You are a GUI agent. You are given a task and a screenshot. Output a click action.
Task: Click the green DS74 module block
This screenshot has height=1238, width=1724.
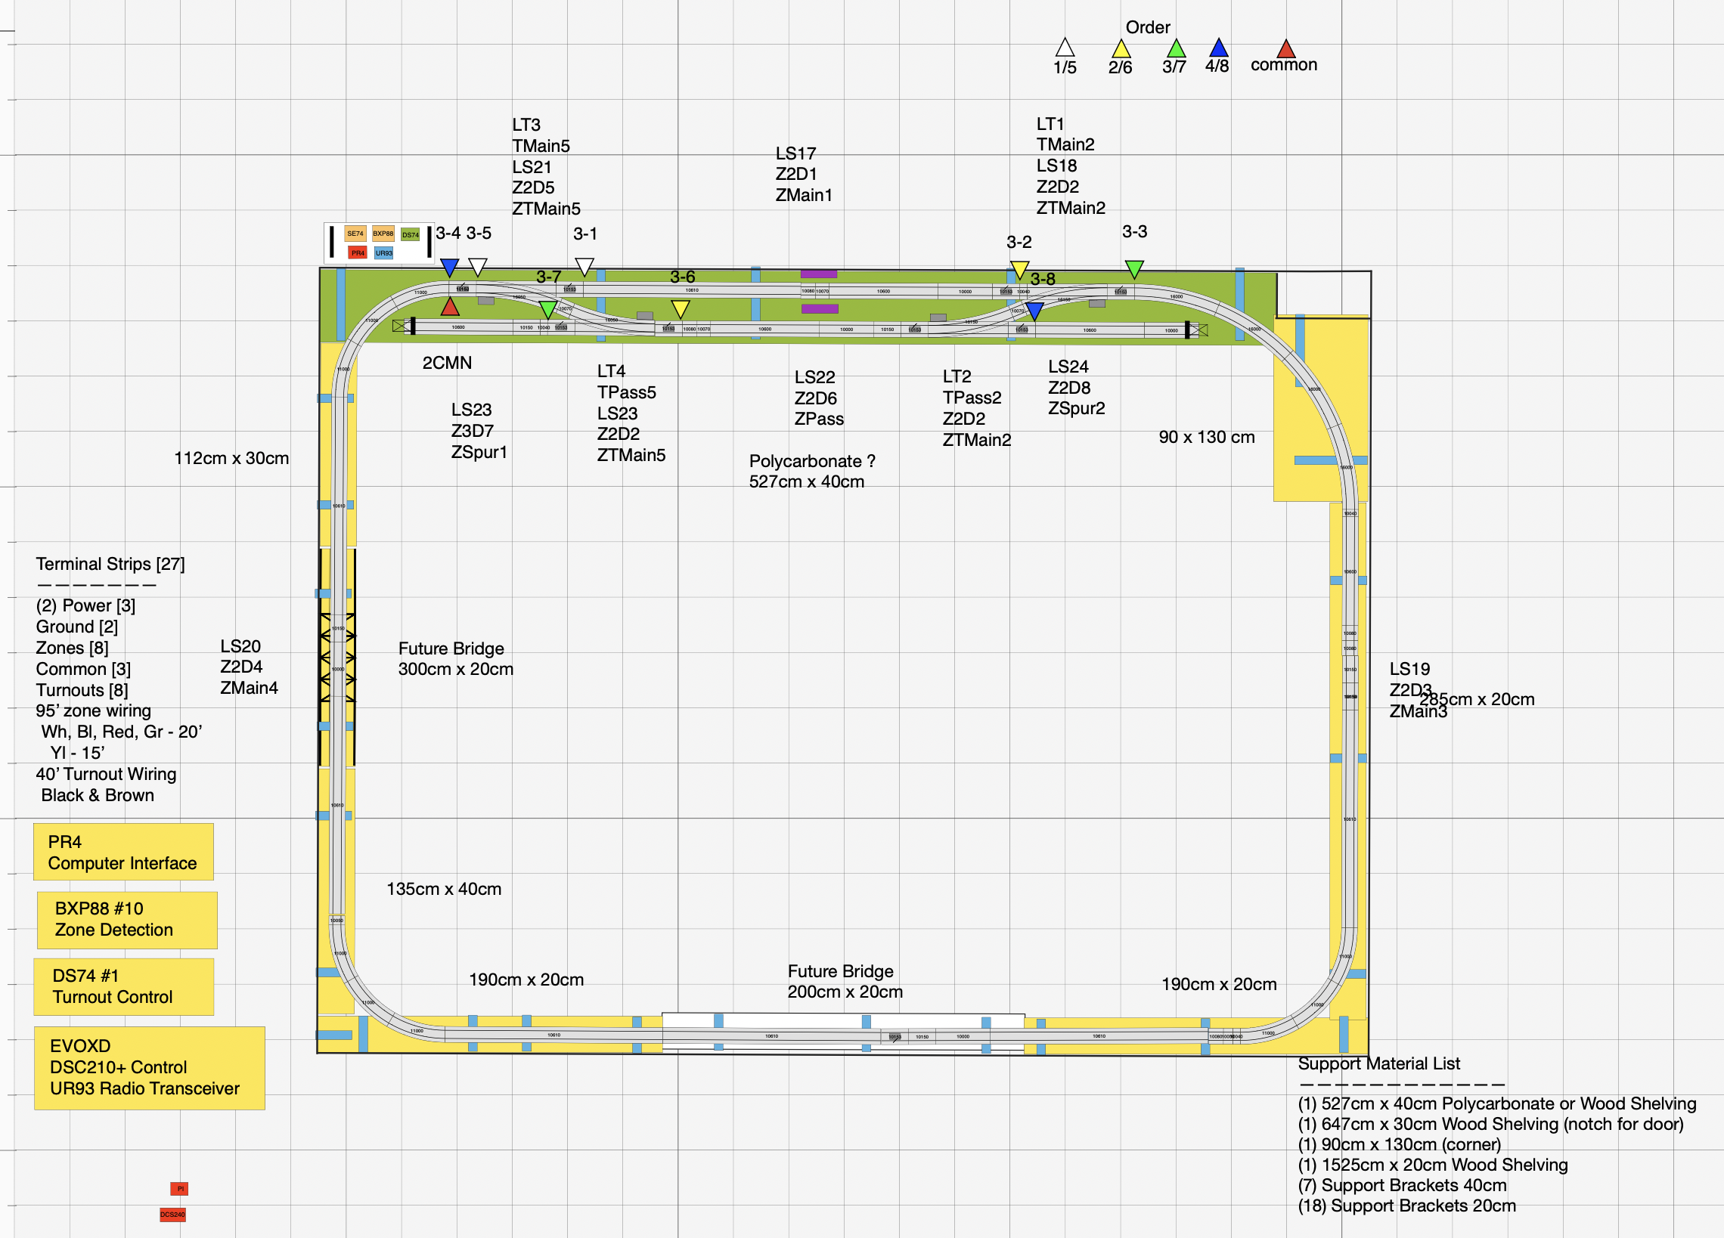click(x=411, y=235)
